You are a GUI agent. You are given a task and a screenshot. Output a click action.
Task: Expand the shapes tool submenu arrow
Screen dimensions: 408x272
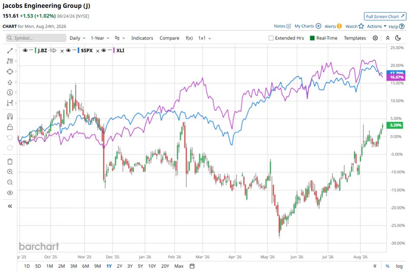16,72
